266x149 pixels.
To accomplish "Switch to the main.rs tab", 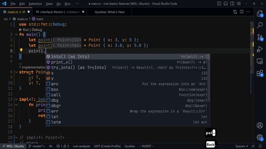I will pyautogui.click(x=16, y=12).
